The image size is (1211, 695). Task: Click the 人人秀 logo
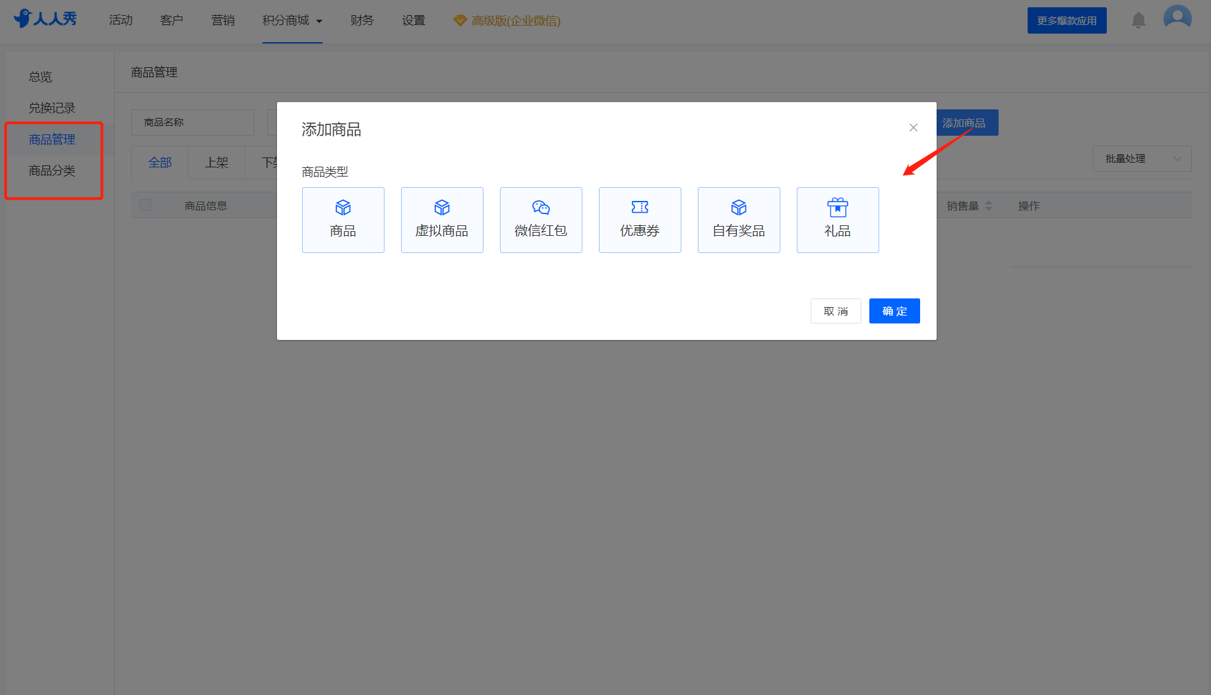click(45, 18)
